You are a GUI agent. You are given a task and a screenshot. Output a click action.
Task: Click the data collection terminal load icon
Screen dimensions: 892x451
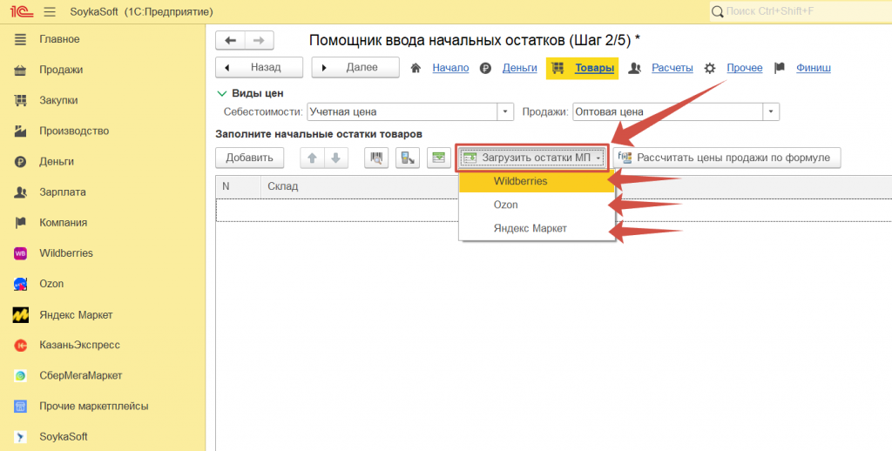pos(408,158)
